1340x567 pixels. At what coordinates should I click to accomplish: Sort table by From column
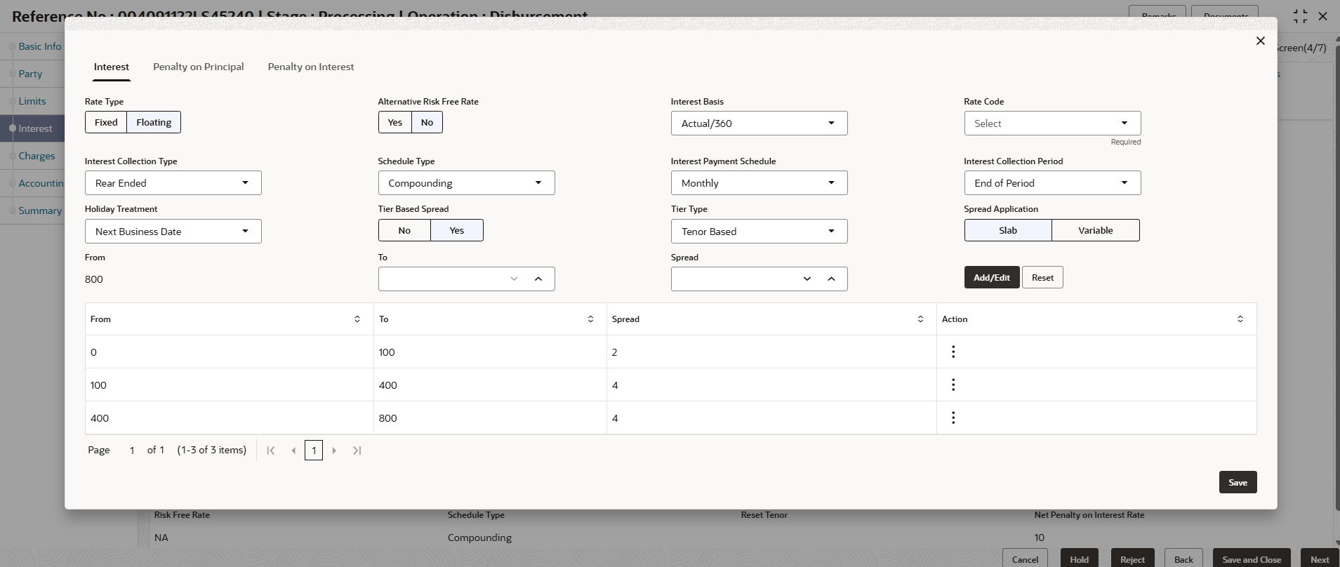pyautogui.click(x=357, y=319)
